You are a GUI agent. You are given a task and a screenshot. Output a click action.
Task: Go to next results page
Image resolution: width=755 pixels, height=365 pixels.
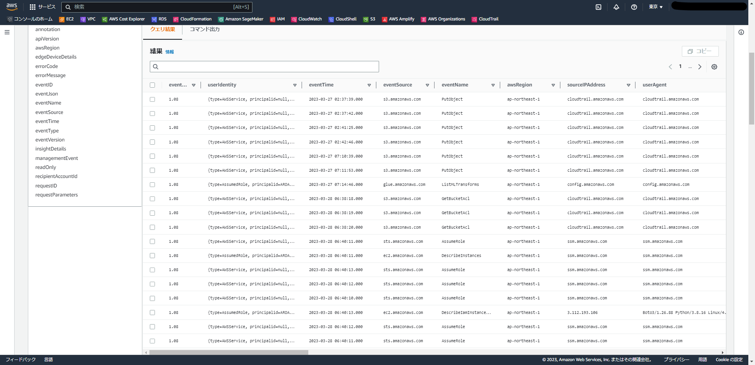coord(700,67)
